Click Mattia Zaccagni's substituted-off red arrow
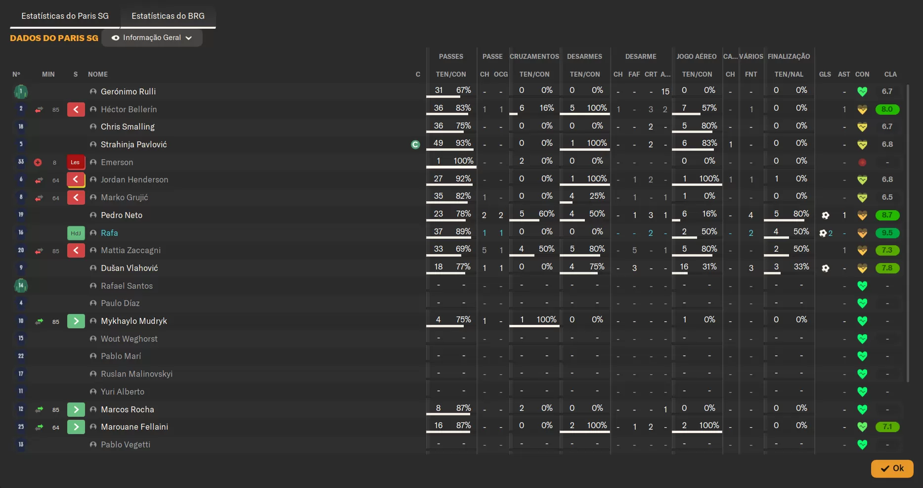This screenshot has width=923, height=488. [76, 250]
